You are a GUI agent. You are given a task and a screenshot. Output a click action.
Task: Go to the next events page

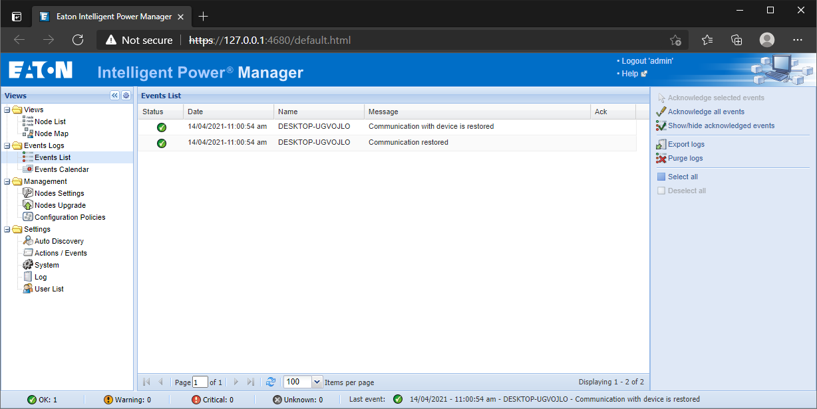[x=236, y=382]
